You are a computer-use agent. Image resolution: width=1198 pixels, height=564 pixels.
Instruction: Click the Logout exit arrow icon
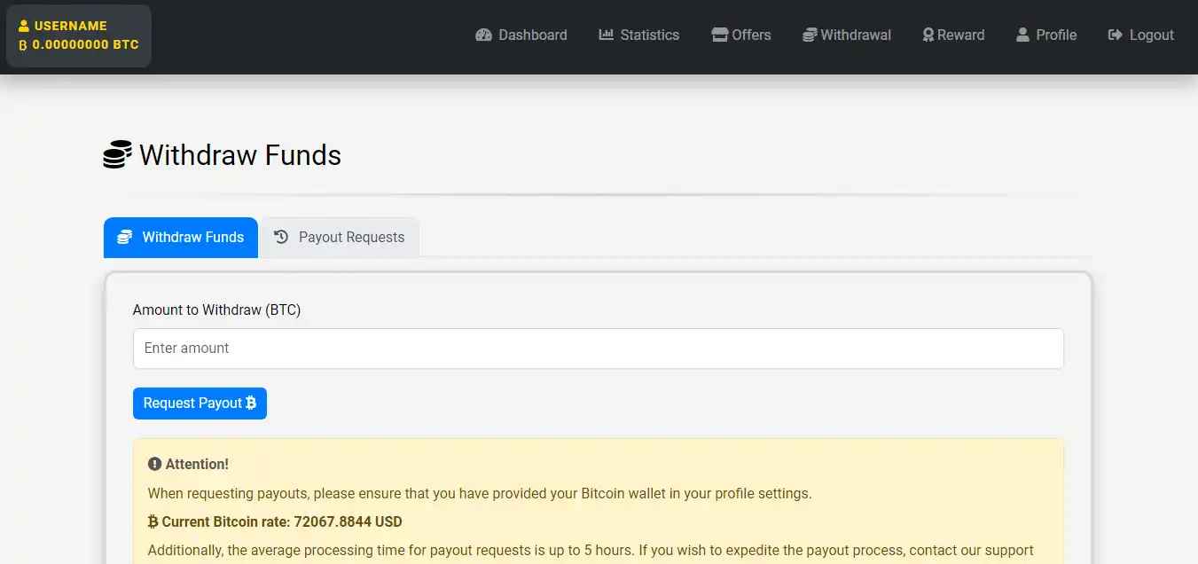(x=1116, y=35)
